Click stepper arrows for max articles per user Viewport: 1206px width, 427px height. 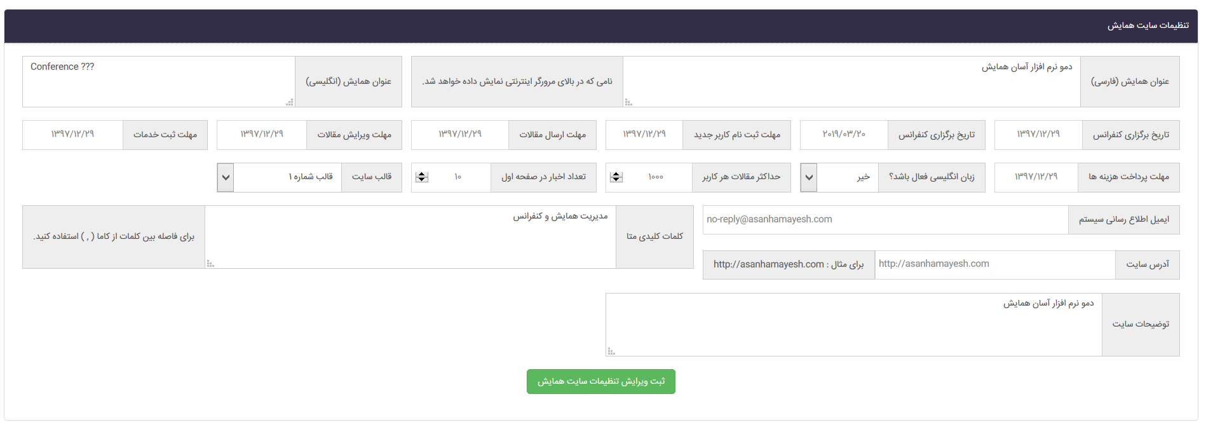click(616, 177)
